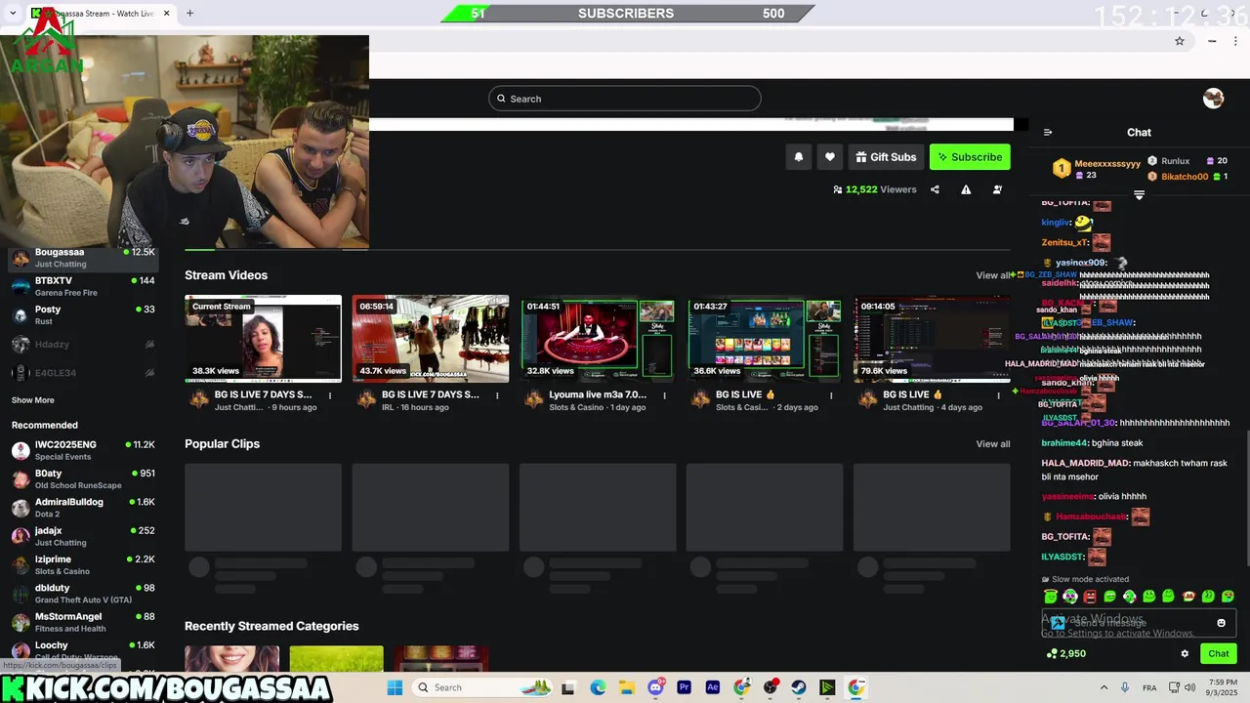The width and height of the screenshot is (1250, 703).
Task: Open Premiere Pro from taskbar
Action: point(684,687)
